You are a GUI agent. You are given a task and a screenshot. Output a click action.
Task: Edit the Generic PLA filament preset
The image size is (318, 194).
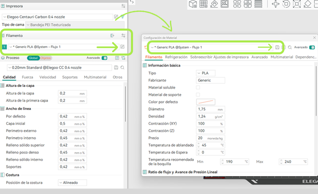pyautogui.click(x=122, y=47)
